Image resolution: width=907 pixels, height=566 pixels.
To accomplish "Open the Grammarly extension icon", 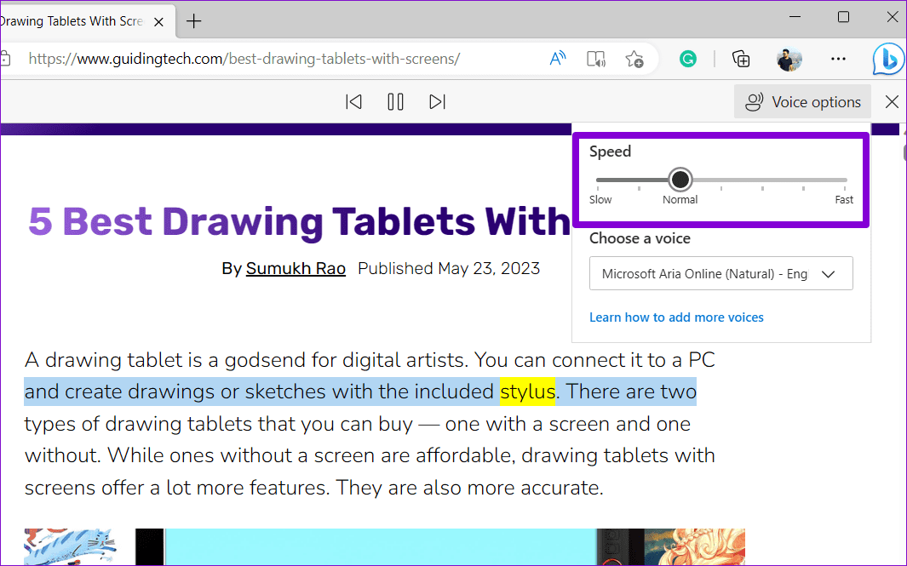I will tap(688, 59).
